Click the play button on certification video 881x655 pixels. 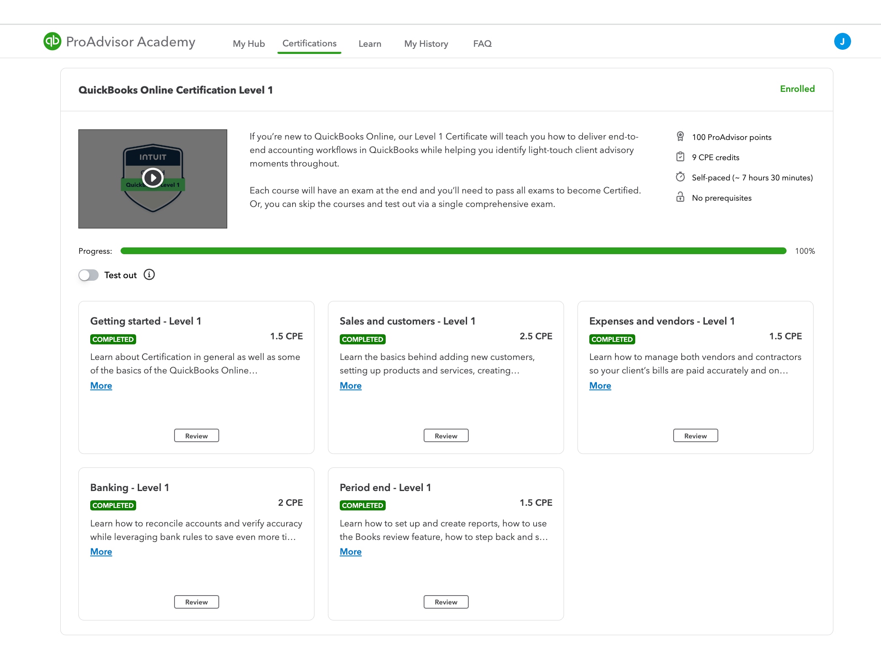click(x=153, y=178)
